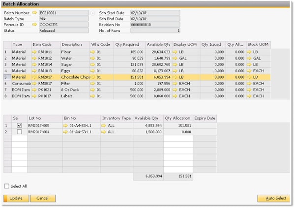The image size is (295, 208).
Task: Click the Sch Start Date field
Action: pyautogui.click(x=155, y=13)
